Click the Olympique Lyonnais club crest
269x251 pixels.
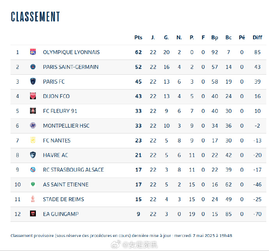pyautogui.click(x=33, y=52)
